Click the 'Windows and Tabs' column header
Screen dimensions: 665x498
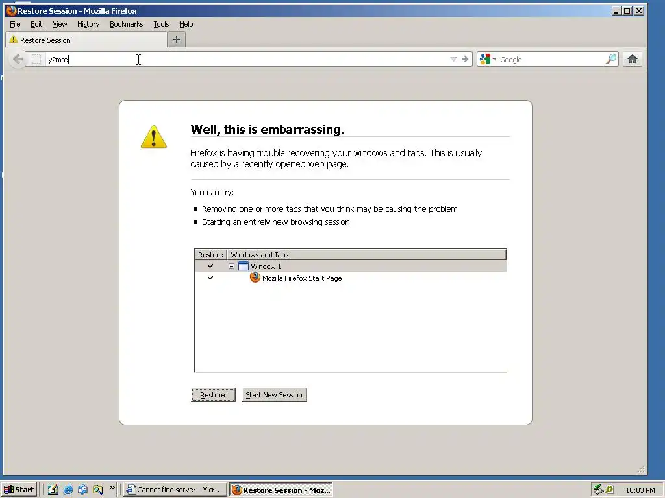367,254
